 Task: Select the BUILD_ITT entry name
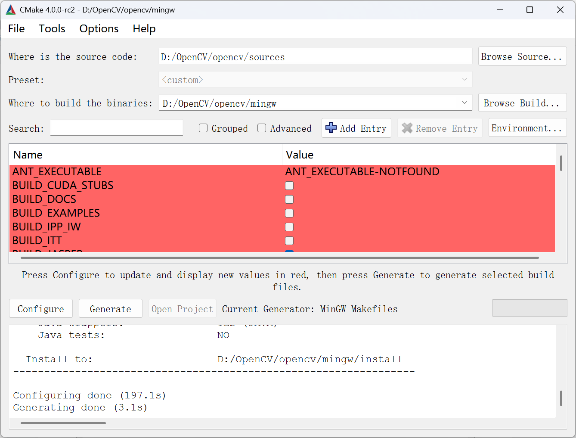(37, 240)
